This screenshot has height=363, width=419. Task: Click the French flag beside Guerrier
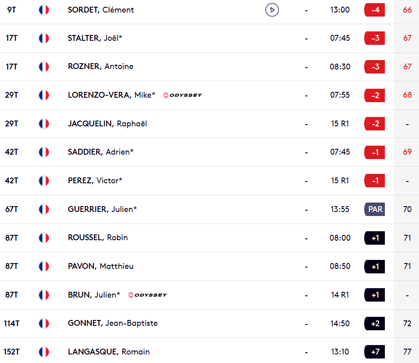click(44, 209)
